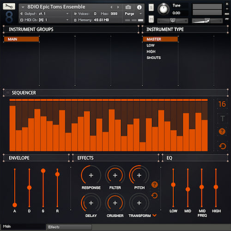Click the effects help question icon
Image resolution: width=231 pixels, height=231 pixels.
pos(155,184)
